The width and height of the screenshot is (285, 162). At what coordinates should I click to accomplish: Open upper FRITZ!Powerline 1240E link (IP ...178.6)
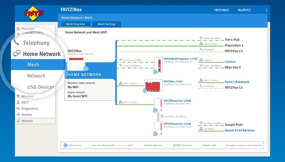coord(177,101)
